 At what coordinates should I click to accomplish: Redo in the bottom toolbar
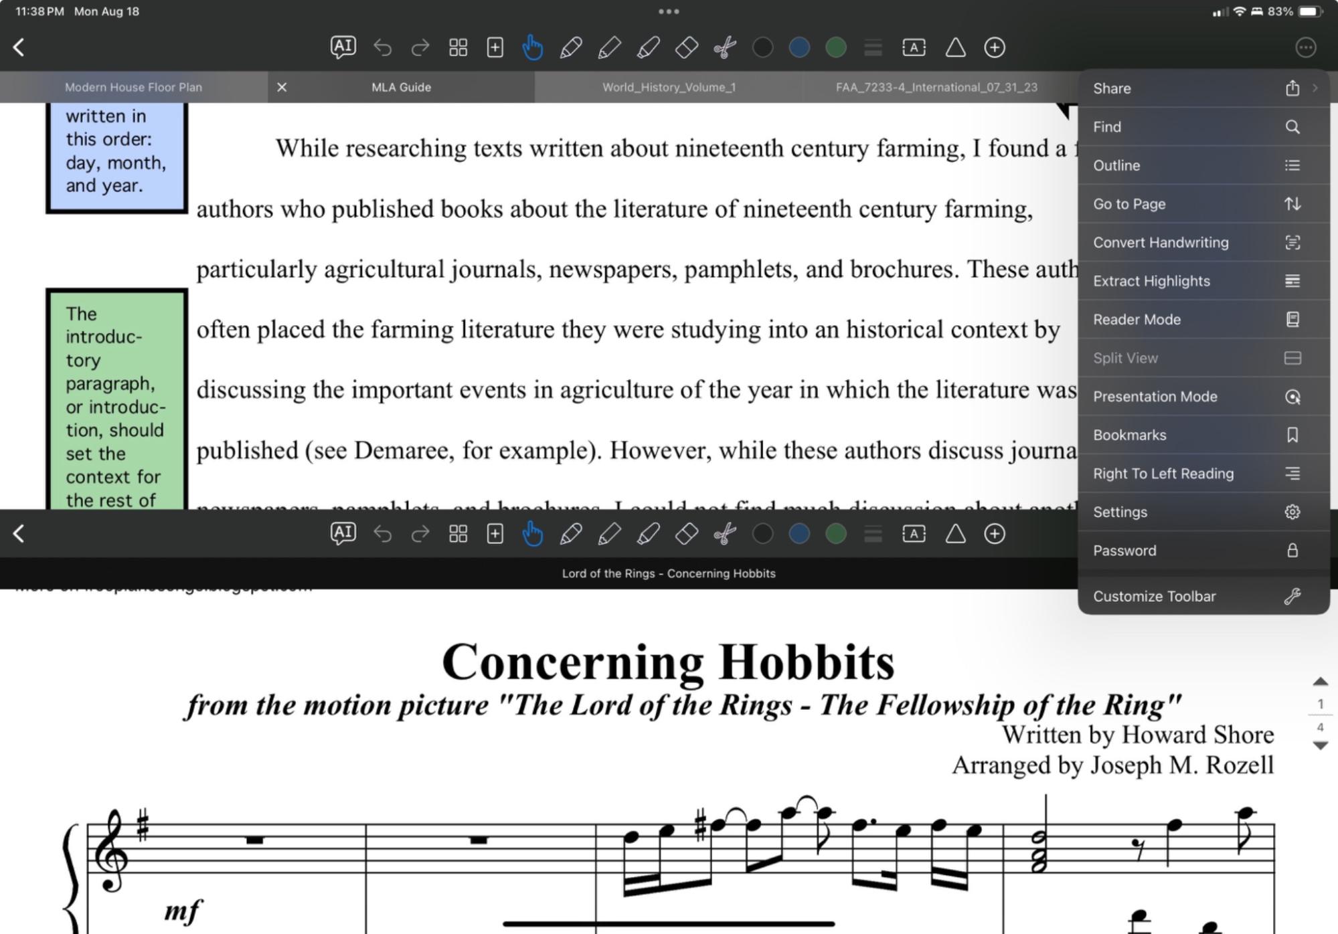point(420,534)
